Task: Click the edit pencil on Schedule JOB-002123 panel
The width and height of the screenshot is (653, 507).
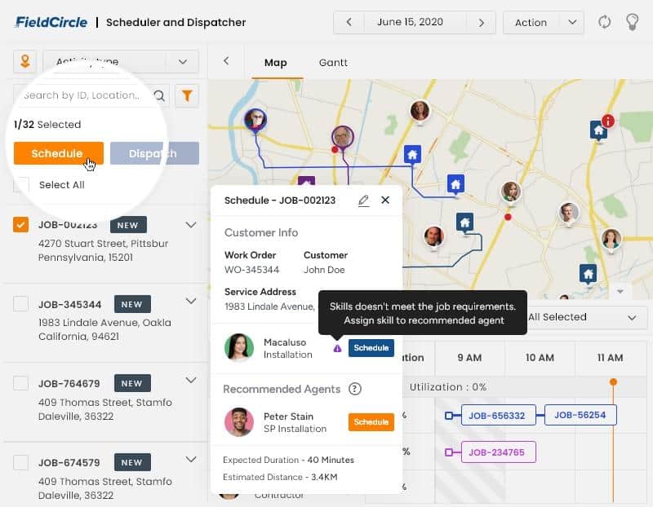Action: 362,200
